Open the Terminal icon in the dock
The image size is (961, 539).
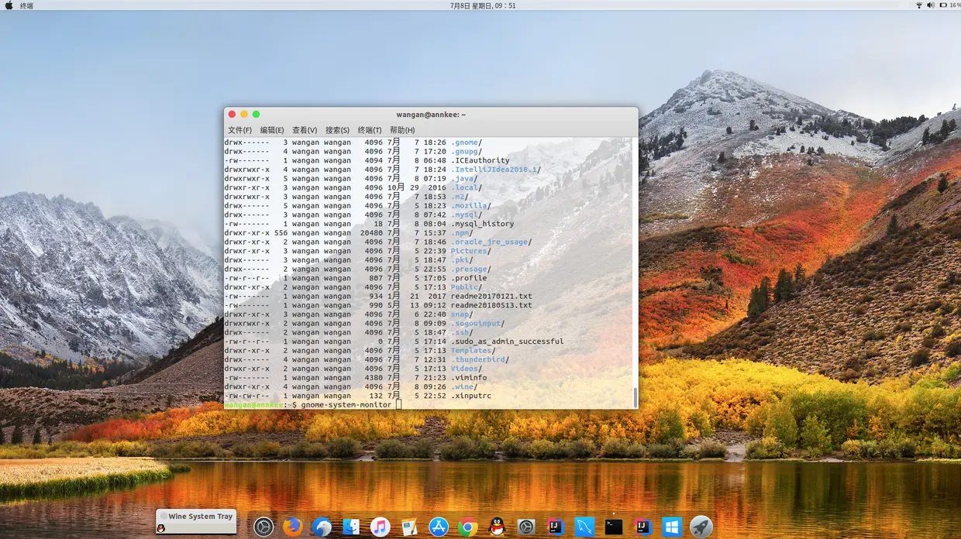click(611, 526)
